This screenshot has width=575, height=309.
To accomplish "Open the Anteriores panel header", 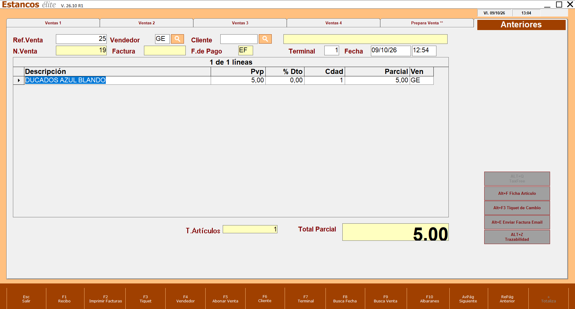I will click(x=521, y=25).
